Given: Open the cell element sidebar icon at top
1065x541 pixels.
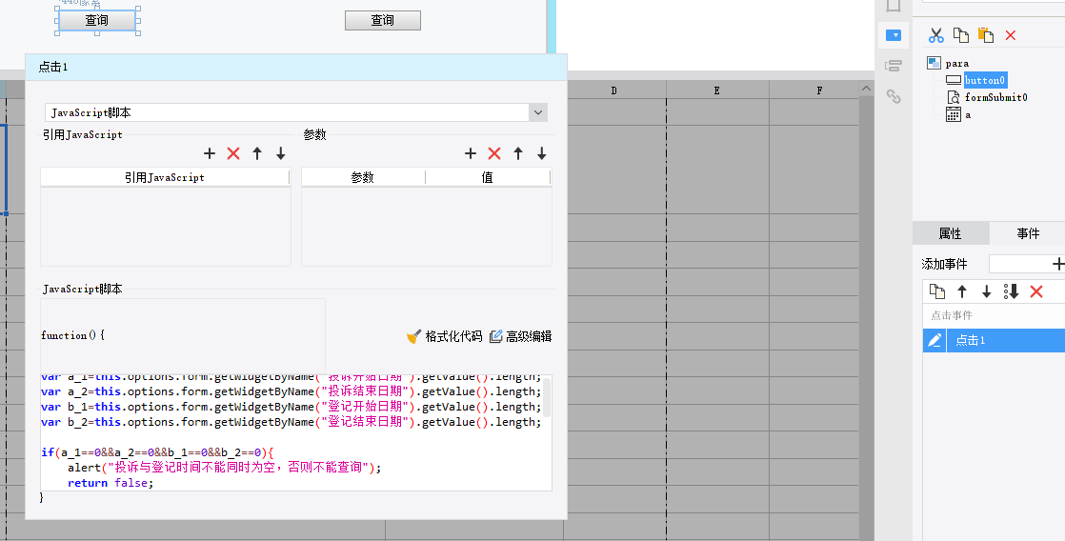Looking at the screenshot, I should (x=894, y=6).
